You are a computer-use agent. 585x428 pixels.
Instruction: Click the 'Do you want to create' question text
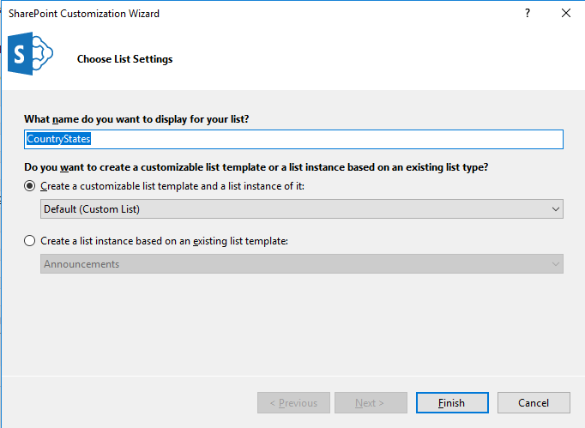262,166
